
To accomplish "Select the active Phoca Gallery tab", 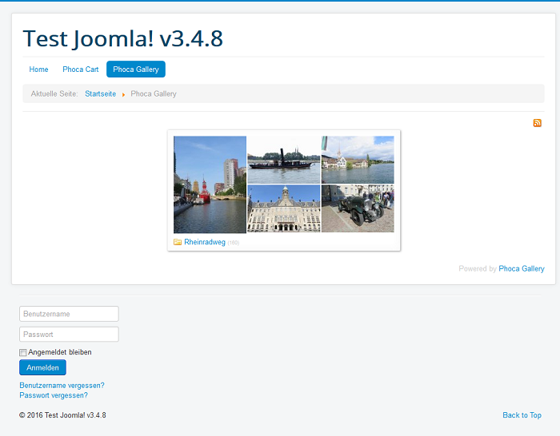I will (136, 69).
